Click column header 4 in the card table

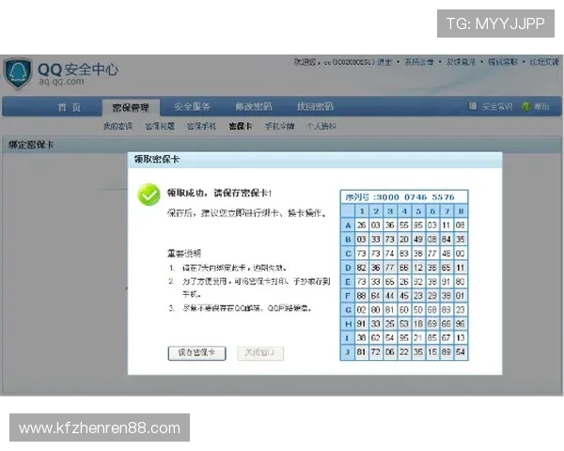click(404, 211)
